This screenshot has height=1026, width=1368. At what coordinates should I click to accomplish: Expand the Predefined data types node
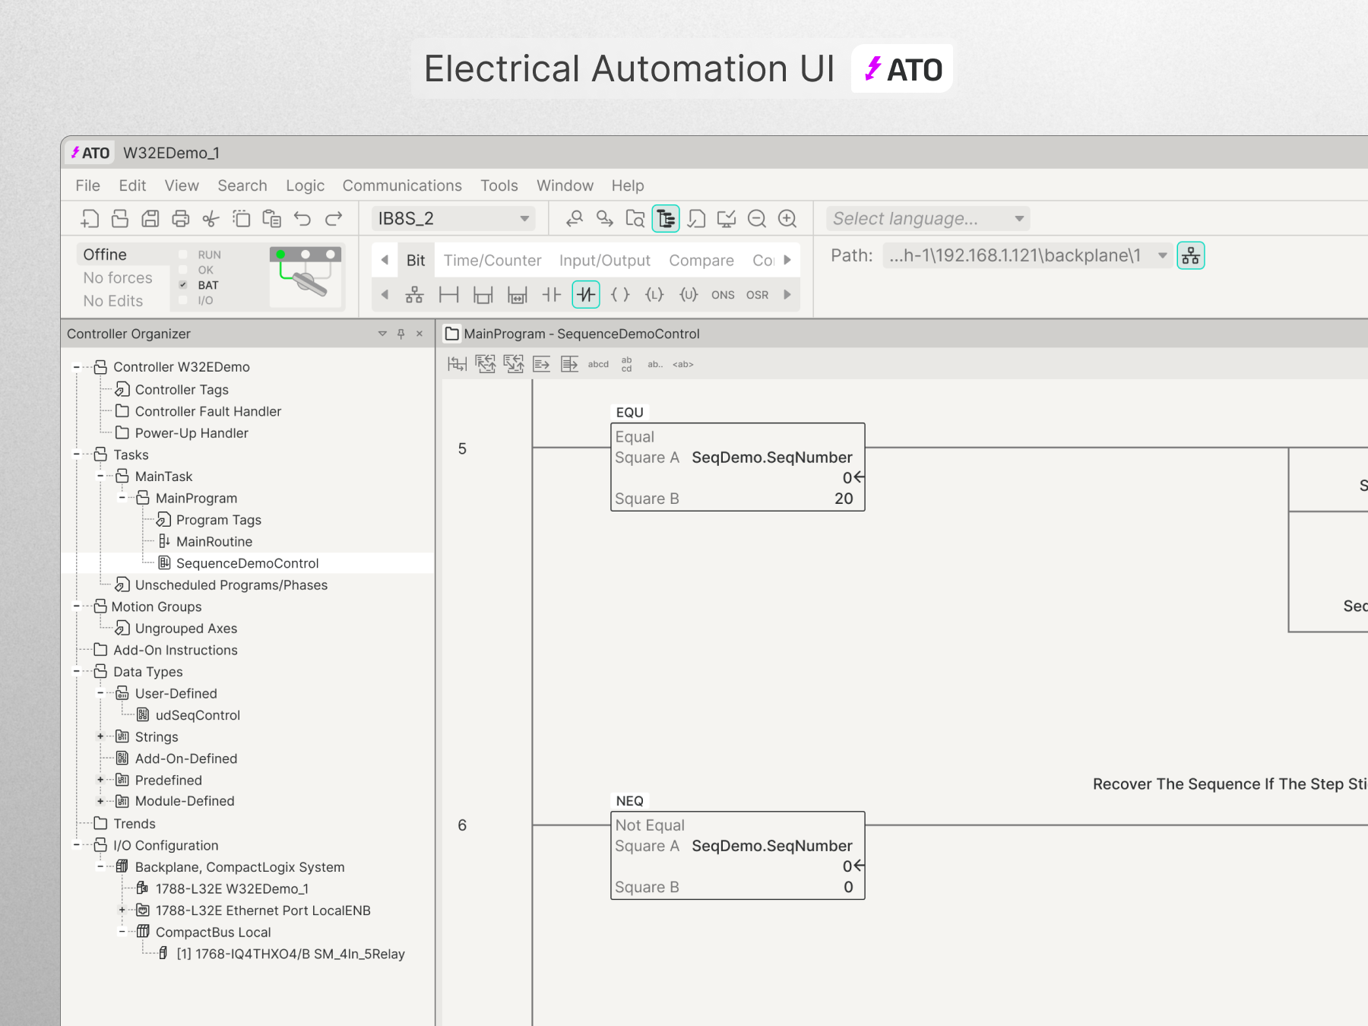pyautogui.click(x=100, y=781)
